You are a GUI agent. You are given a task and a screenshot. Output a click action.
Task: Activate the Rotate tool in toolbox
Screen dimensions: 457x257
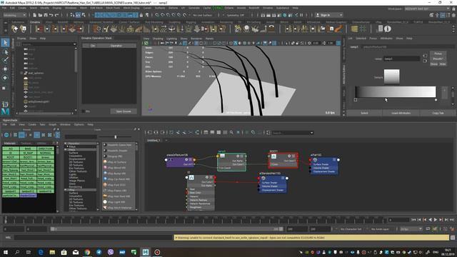point(5,78)
